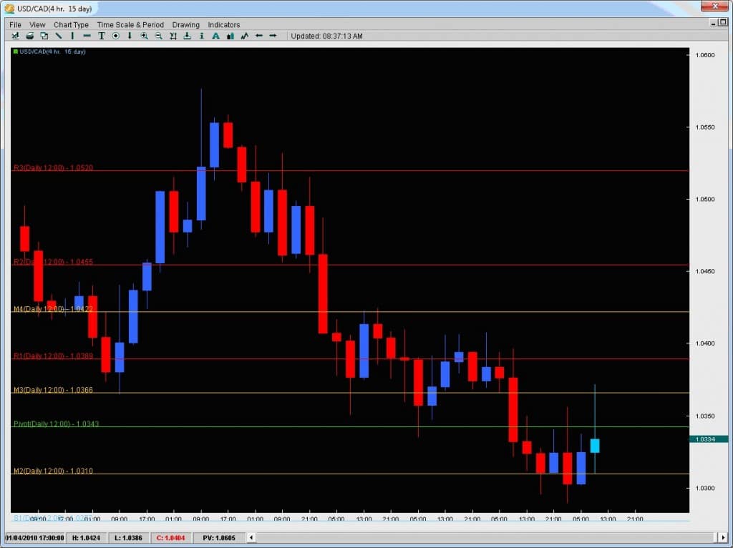Image resolution: width=733 pixels, height=548 pixels.
Task: Open the View menu
Action: click(37, 25)
